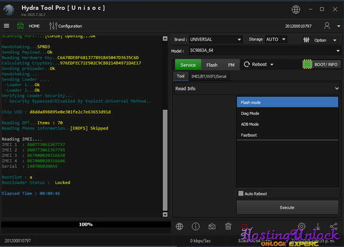Click the BOOT/ INFO button

click(x=322, y=64)
